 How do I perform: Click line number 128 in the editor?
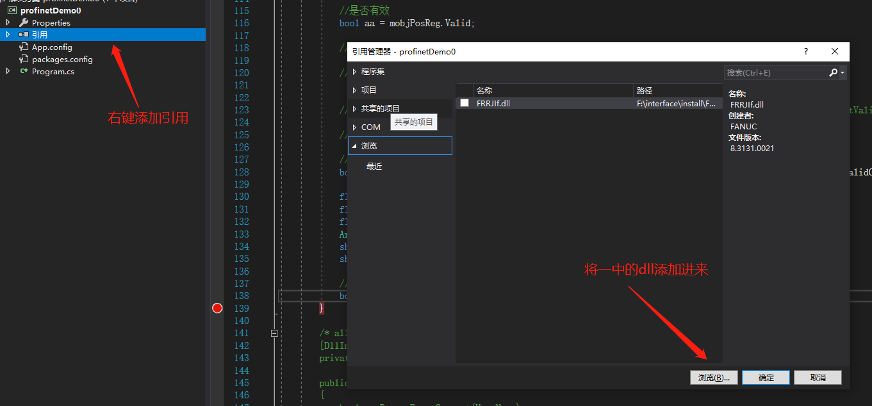[x=242, y=172]
